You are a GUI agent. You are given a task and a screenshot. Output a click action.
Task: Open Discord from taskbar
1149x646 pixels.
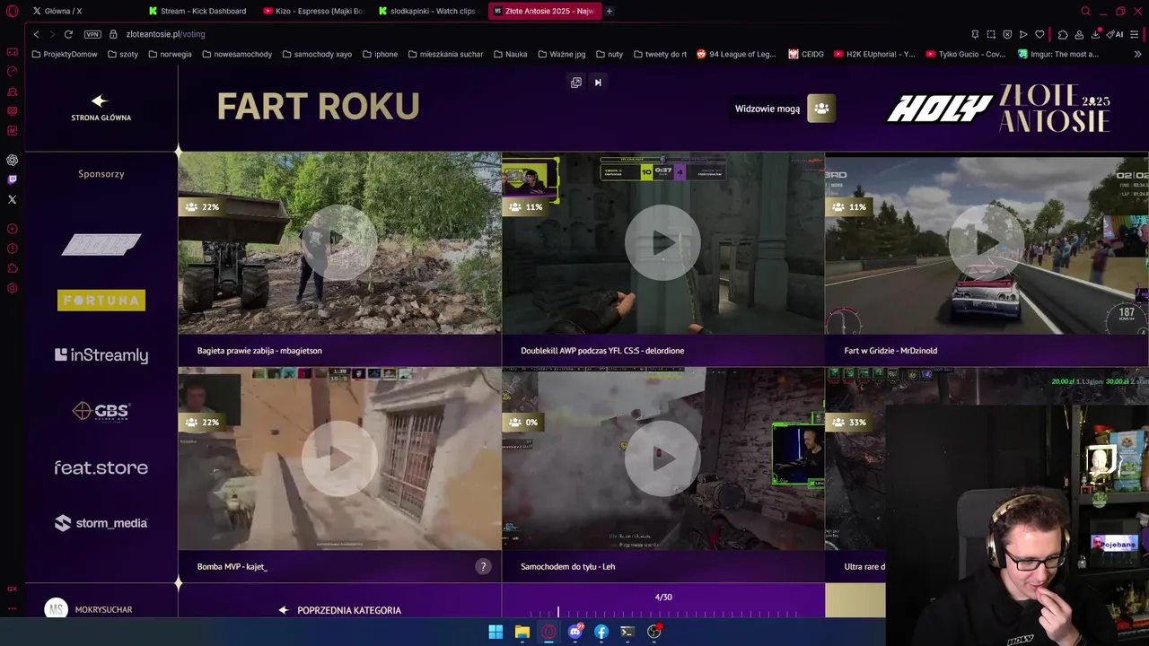point(575,632)
